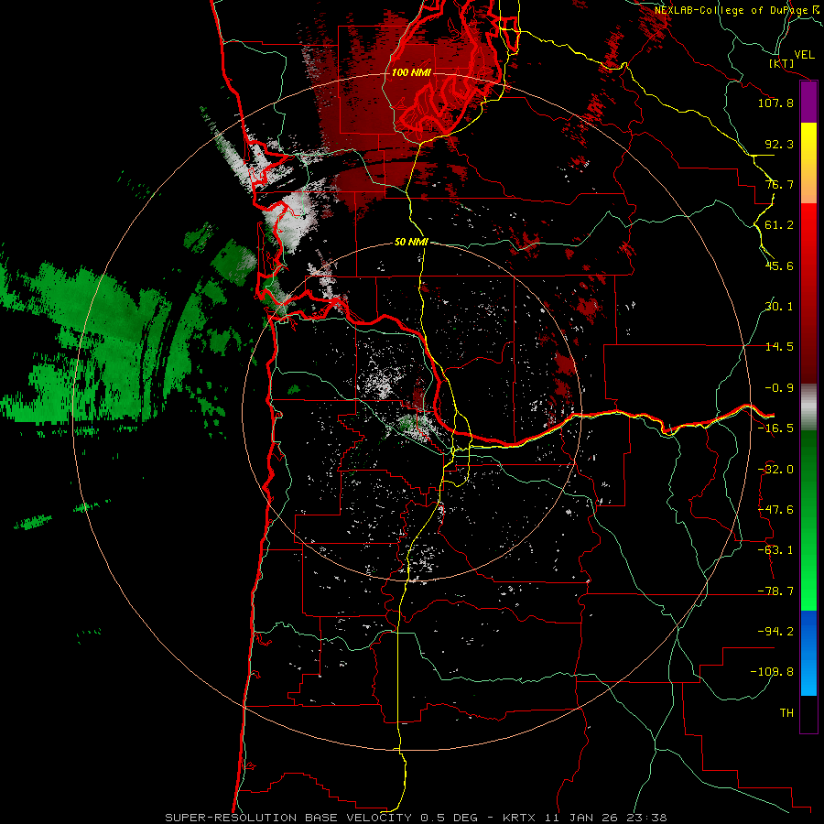The height and width of the screenshot is (824, 824).
Task: Click the TH legend label
Action: 786,713
